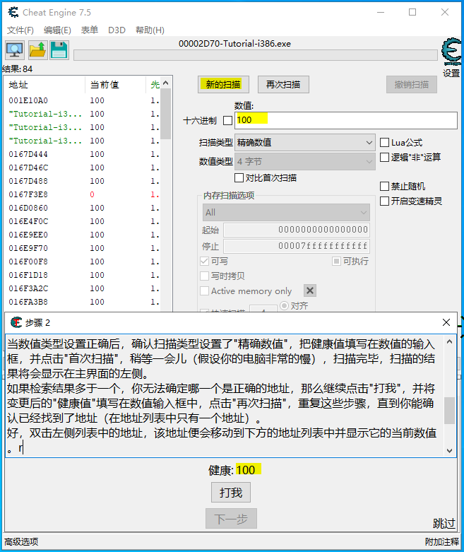Enable compare to first scan checkbox
The image size is (464, 552).
point(239,178)
